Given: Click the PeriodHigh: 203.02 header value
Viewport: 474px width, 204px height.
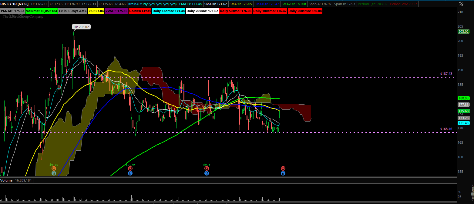Looking at the screenshot, I should [373, 4].
